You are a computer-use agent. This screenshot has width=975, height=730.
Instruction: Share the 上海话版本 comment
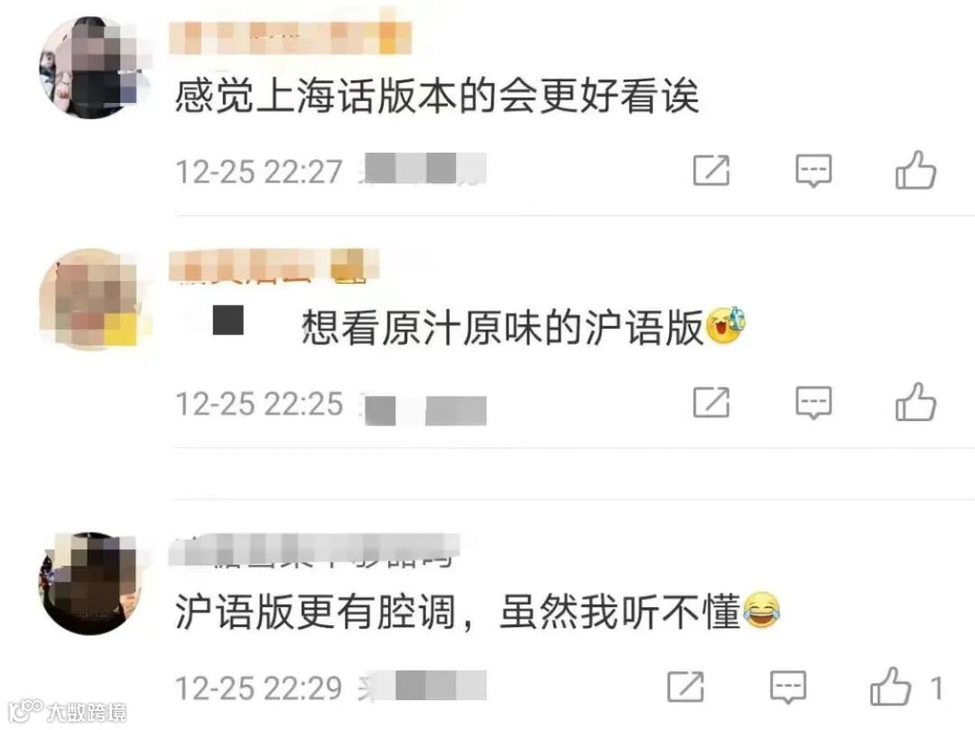[x=711, y=170]
